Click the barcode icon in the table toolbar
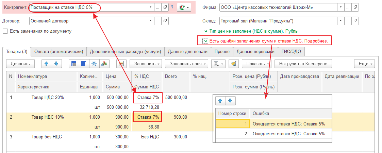Viewport: 382px width, 153px height. (x=74, y=64)
